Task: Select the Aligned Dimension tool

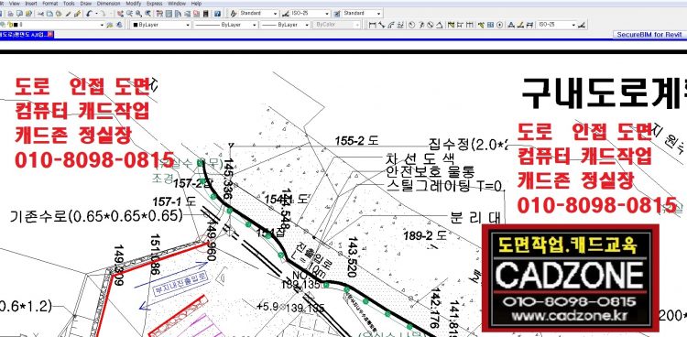Action: (382, 25)
